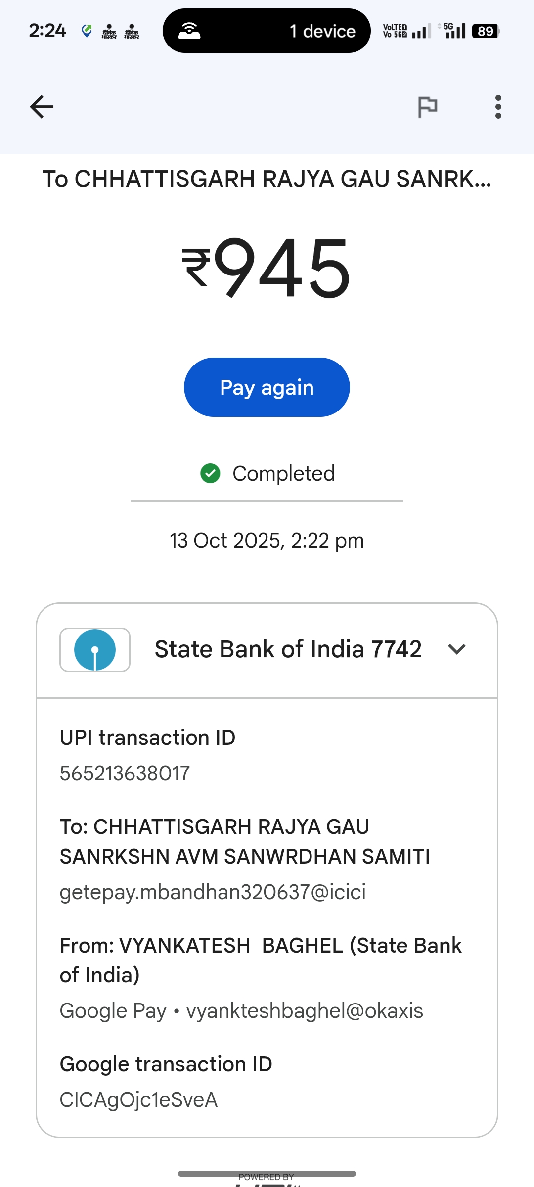Tap the Google transaction ID CICAgOjc1eSveA
The height and width of the screenshot is (1187, 534).
click(138, 1100)
